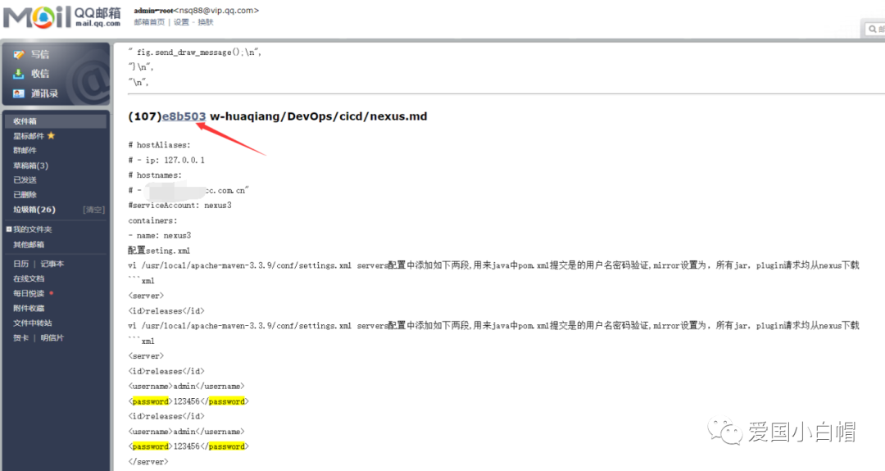Open 草稿箱(3) drafts folder

click(x=30, y=165)
